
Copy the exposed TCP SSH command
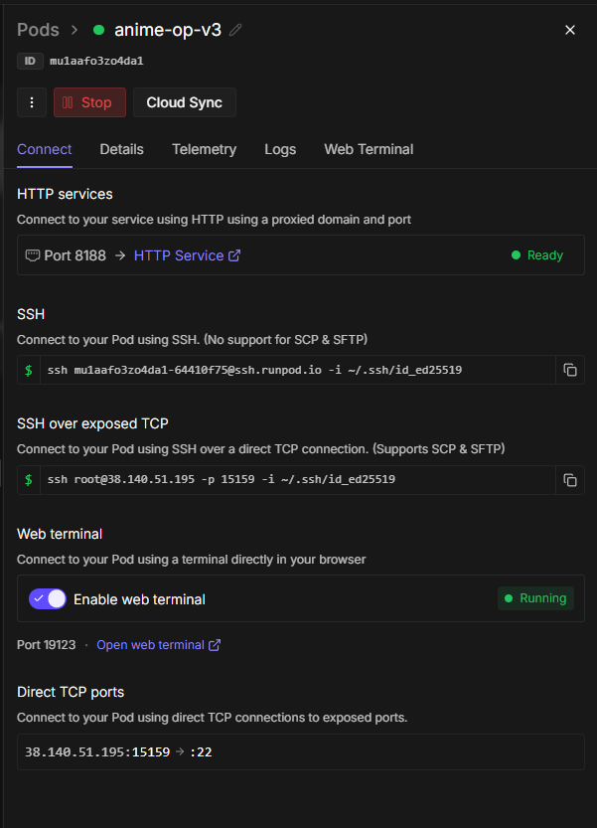(570, 480)
